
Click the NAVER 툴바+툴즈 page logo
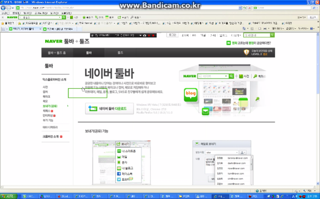pos(67,41)
